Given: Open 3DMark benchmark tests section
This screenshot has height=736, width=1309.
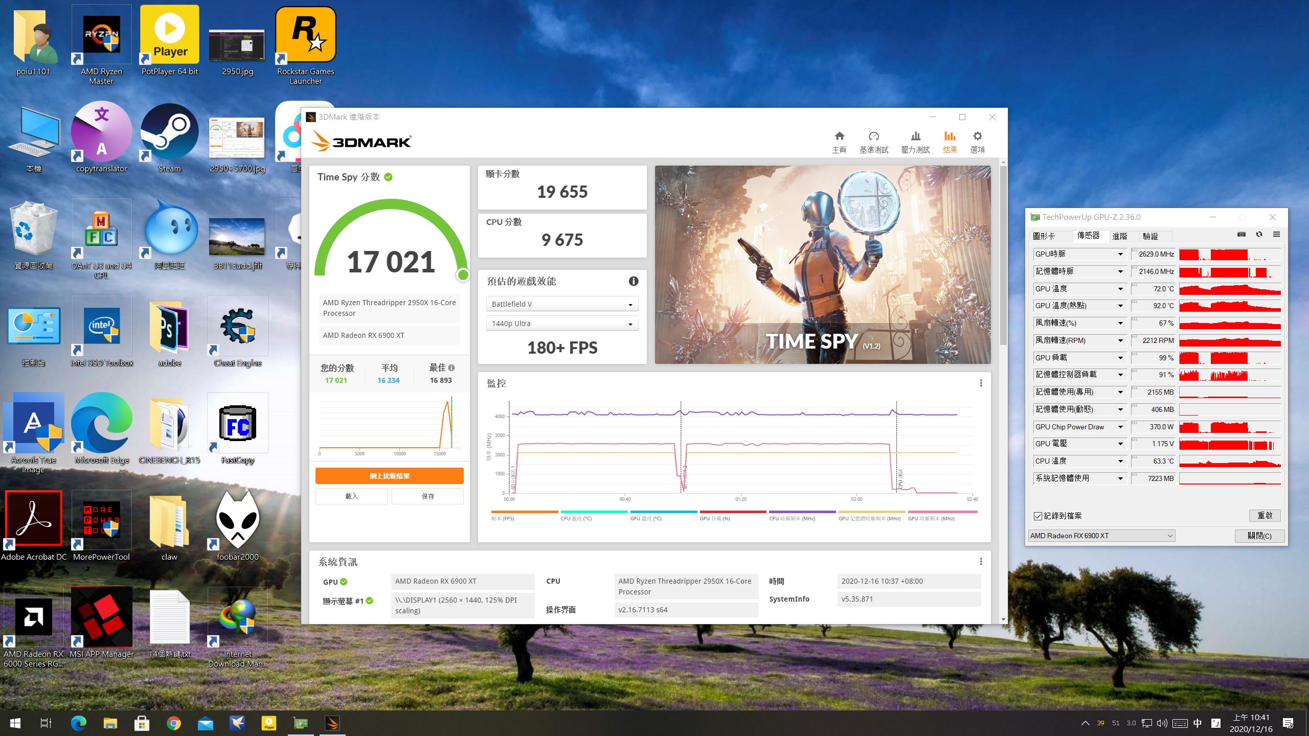Looking at the screenshot, I should 874,142.
